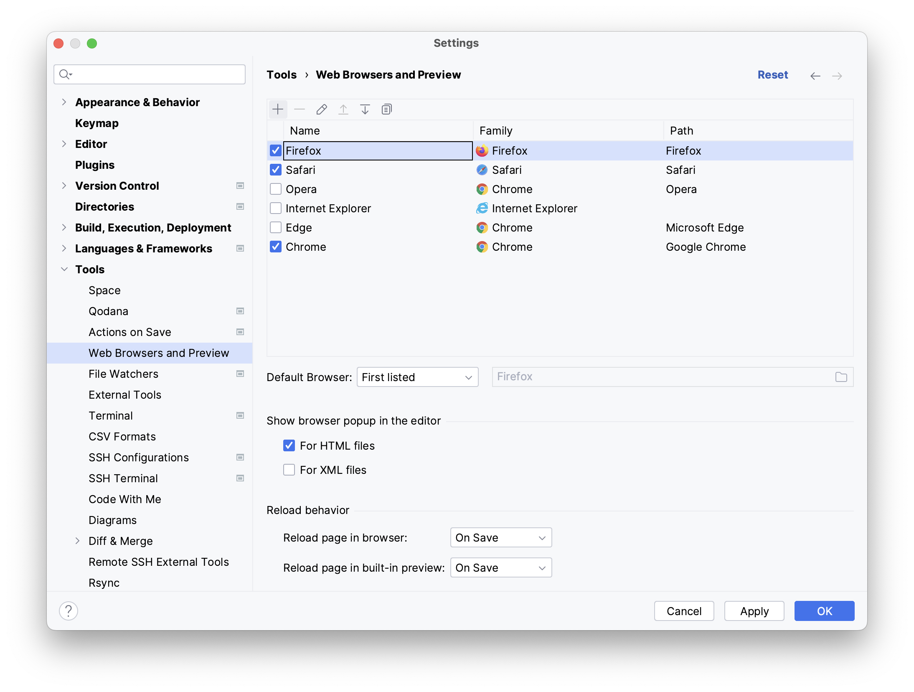Open CSV Formats settings

tap(122, 437)
